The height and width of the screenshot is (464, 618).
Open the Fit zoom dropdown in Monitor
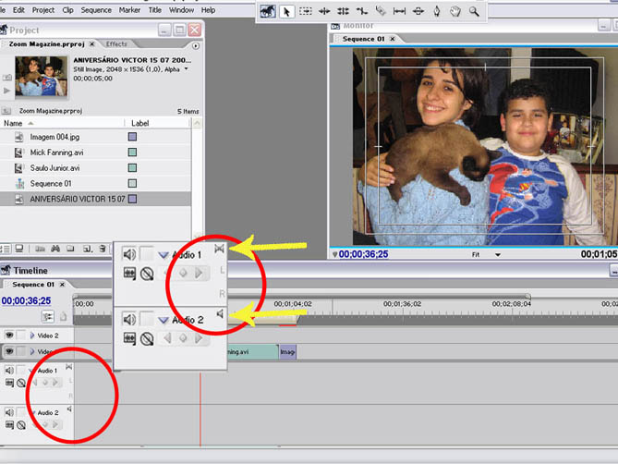[x=498, y=254]
